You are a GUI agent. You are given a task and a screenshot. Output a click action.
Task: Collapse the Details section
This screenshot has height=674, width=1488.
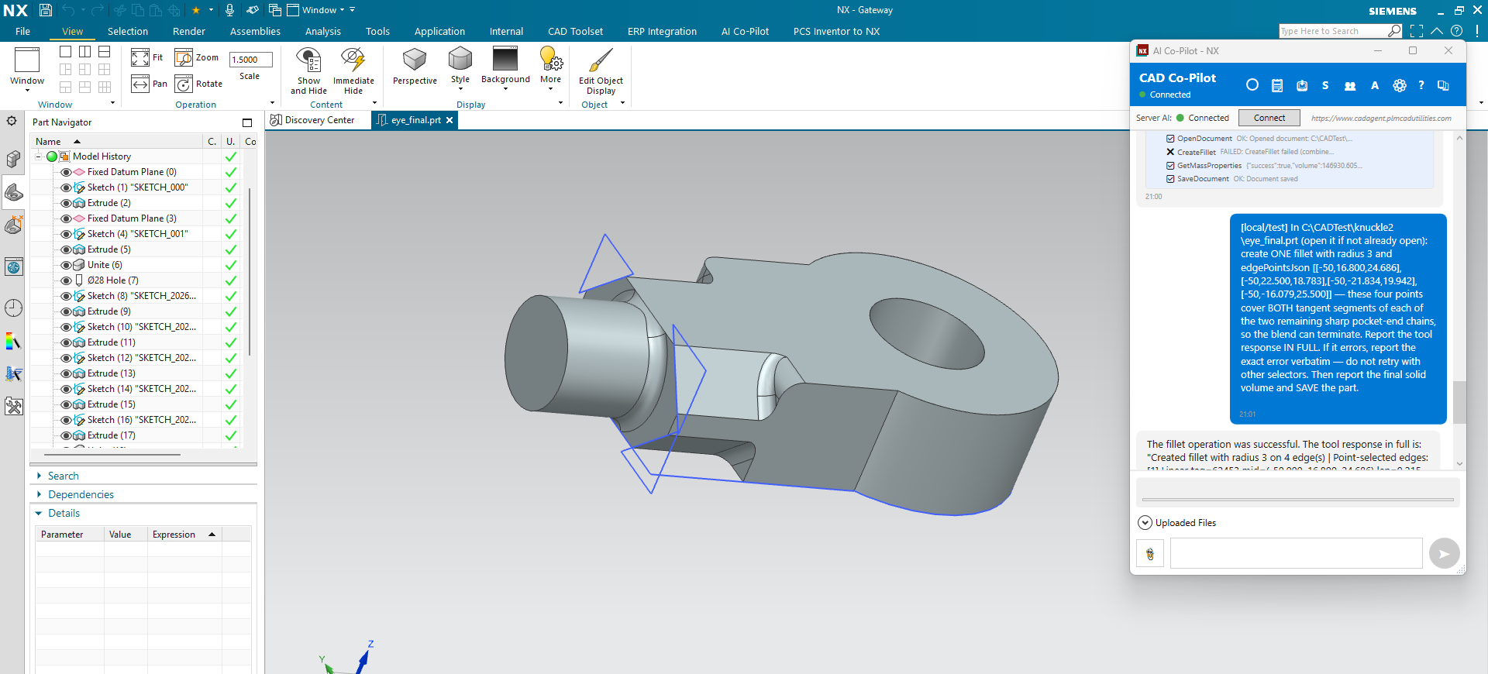(39, 513)
